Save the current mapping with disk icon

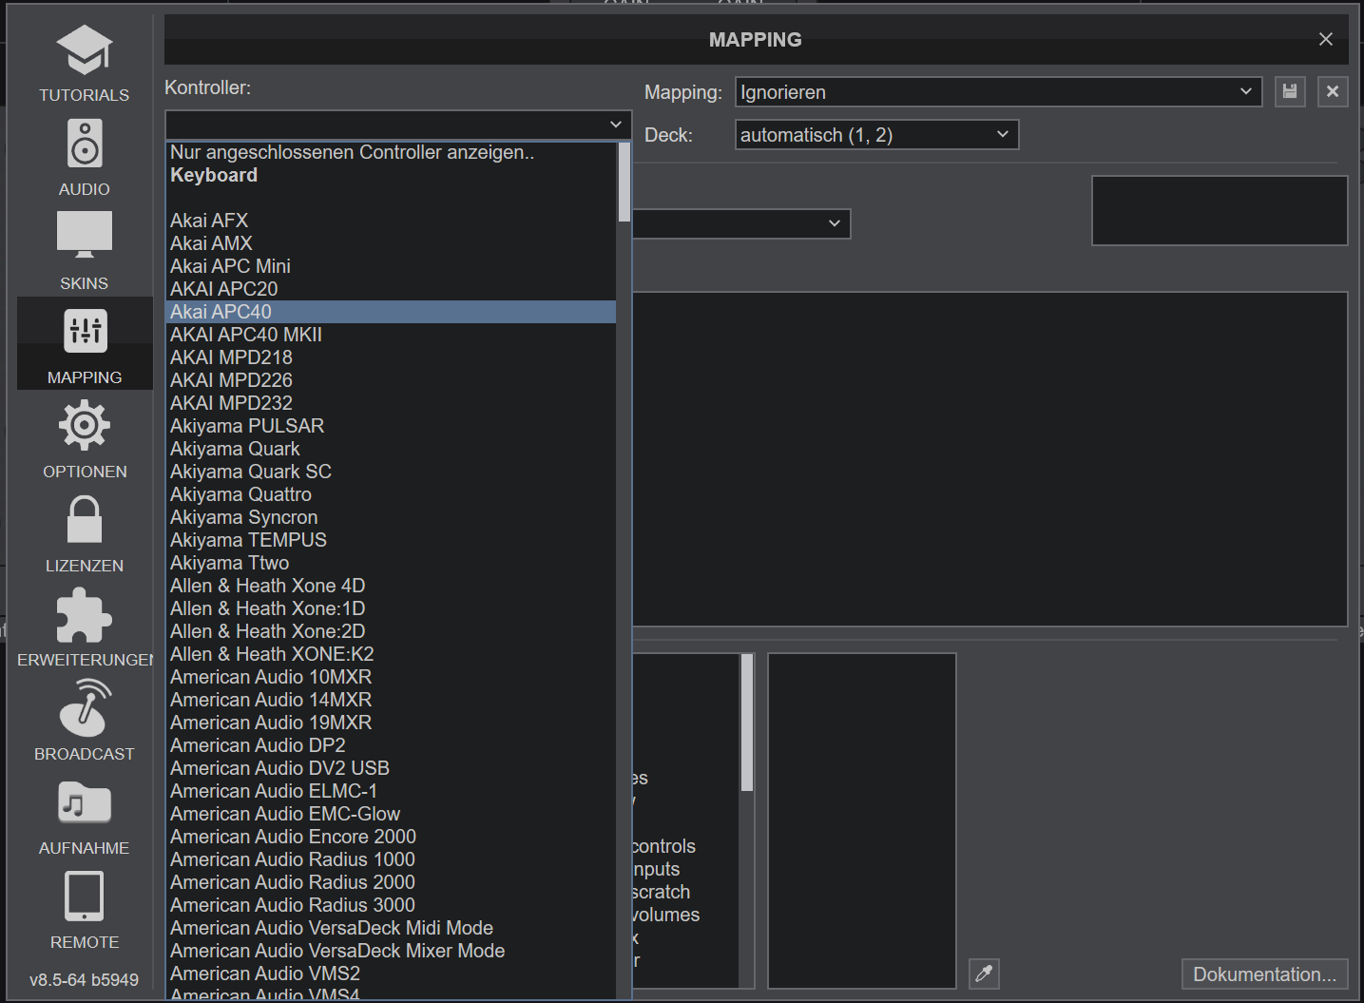[x=1290, y=91]
